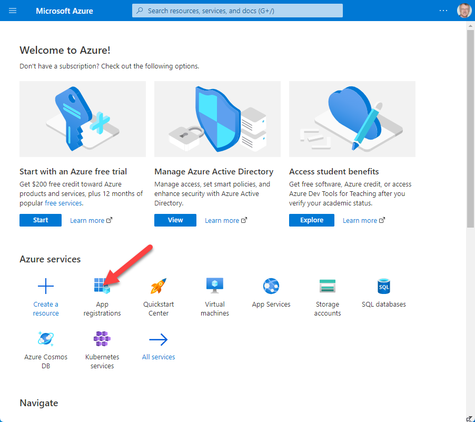Open Virtual machines service icon
The width and height of the screenshot is (475, 422).
coord(215,286)
